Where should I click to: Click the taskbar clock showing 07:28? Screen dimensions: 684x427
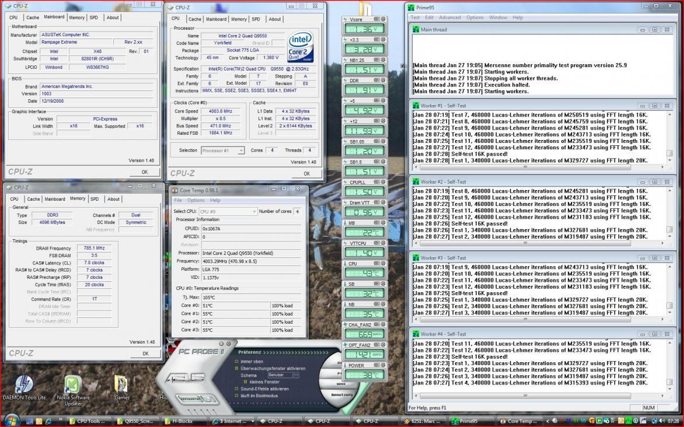click(673, 421)
